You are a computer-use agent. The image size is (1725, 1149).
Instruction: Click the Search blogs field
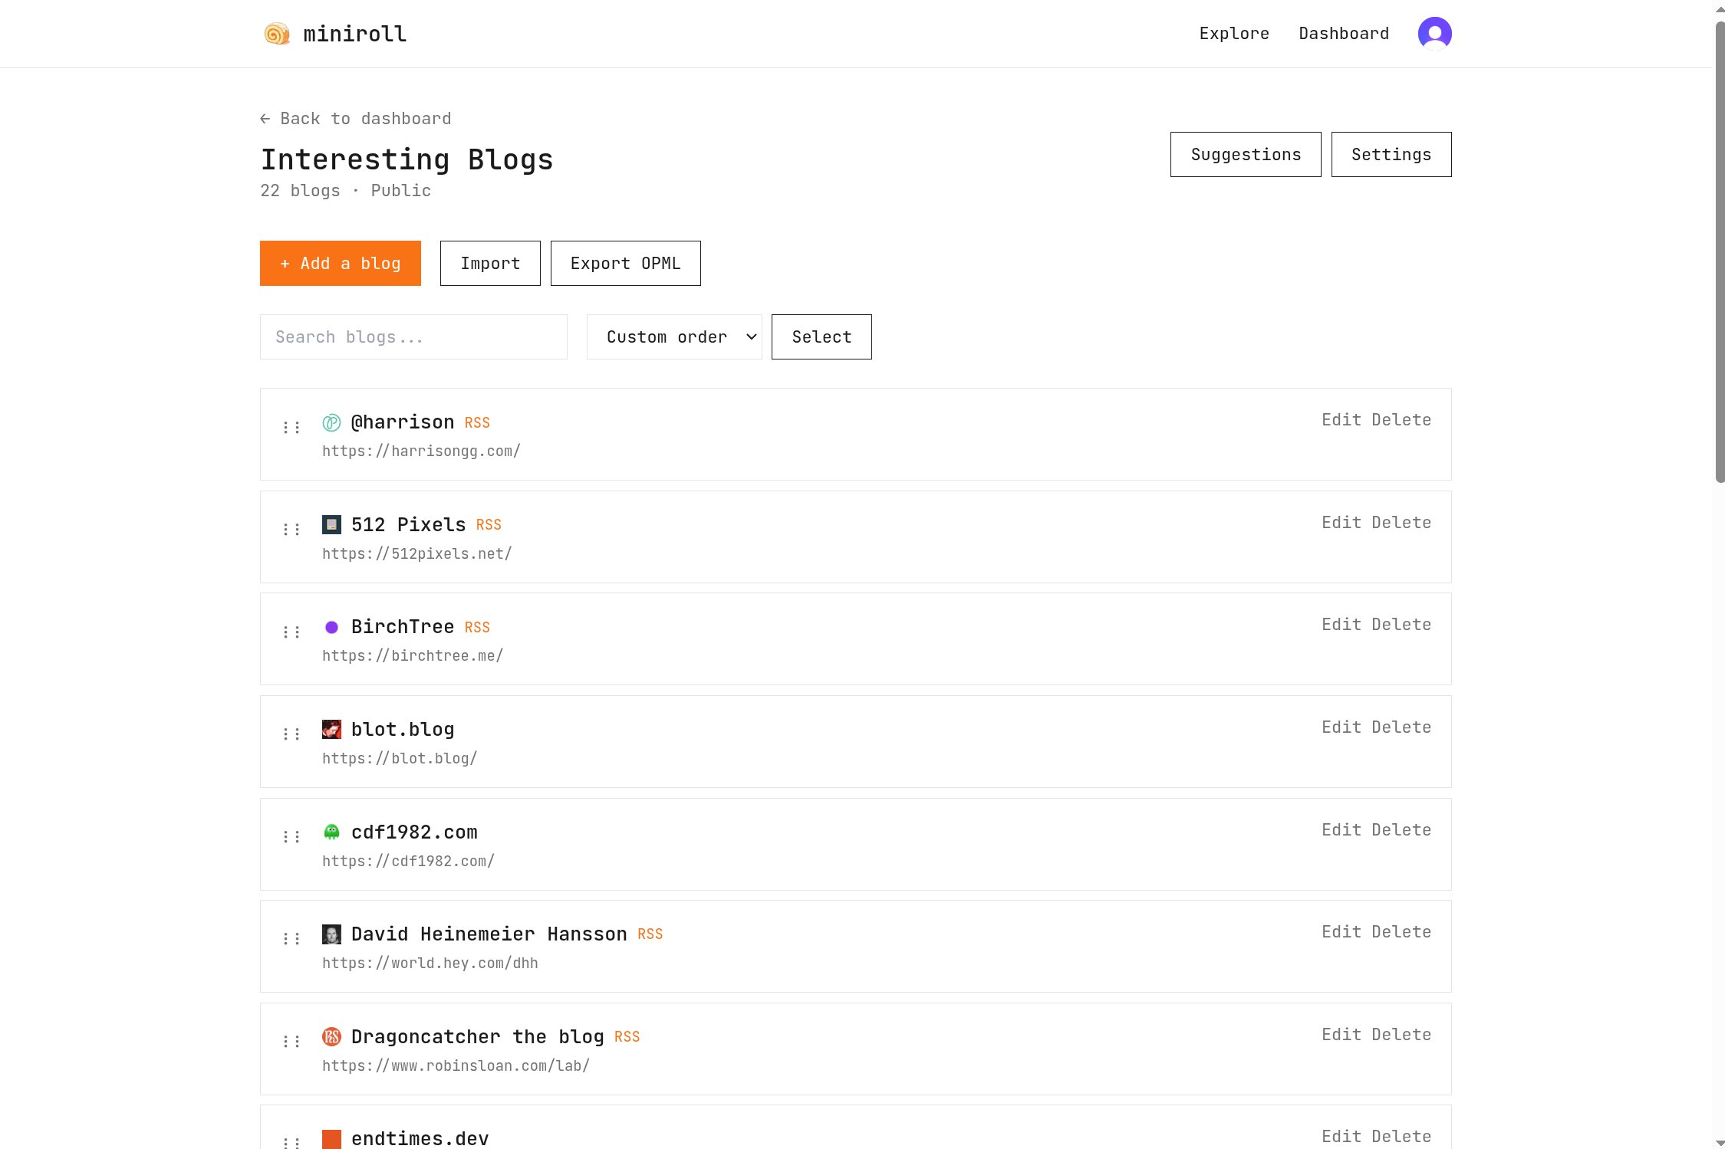[x=413, y=336]
